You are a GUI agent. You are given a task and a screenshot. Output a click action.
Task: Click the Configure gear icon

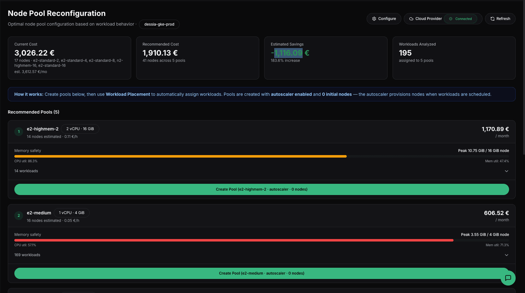[374, 19]
